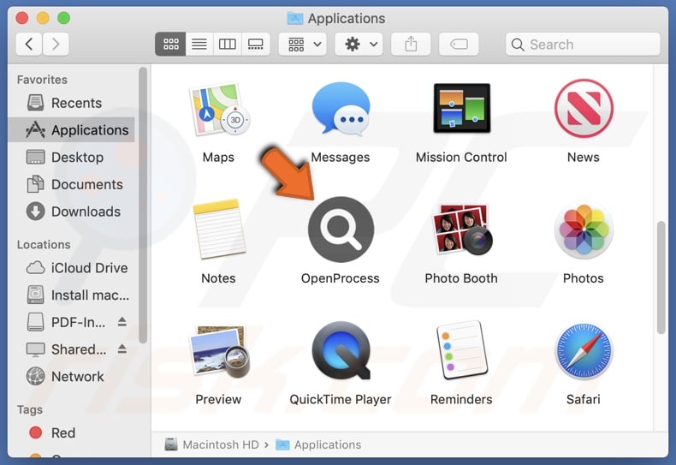Select Desktop in the sidebar

[x=71, y=157]
